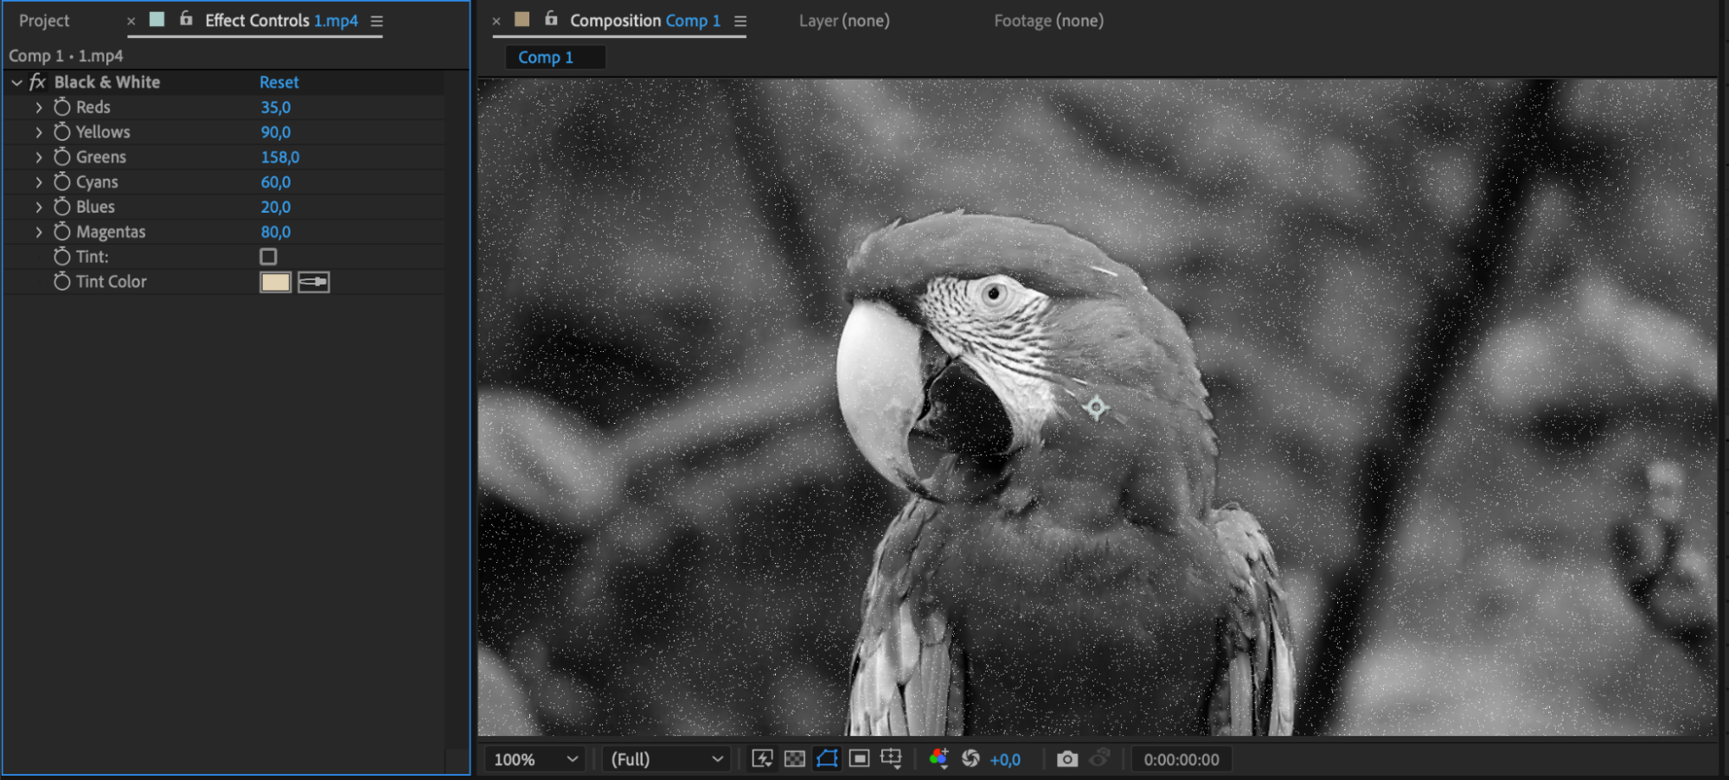Screen dimensions: 1729x780
Task: Collapse the Black & White effect
Action: click(16, 82)
